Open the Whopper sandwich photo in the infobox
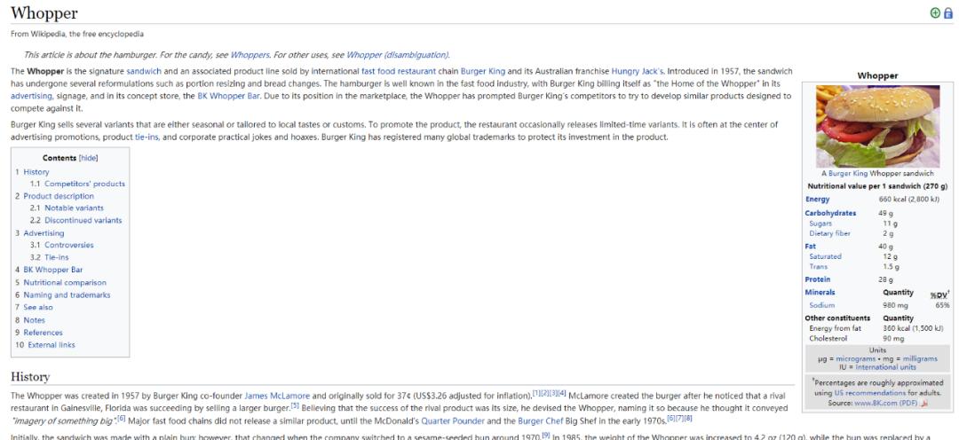Viewport: 959px width, 440px height. [877, 126]
